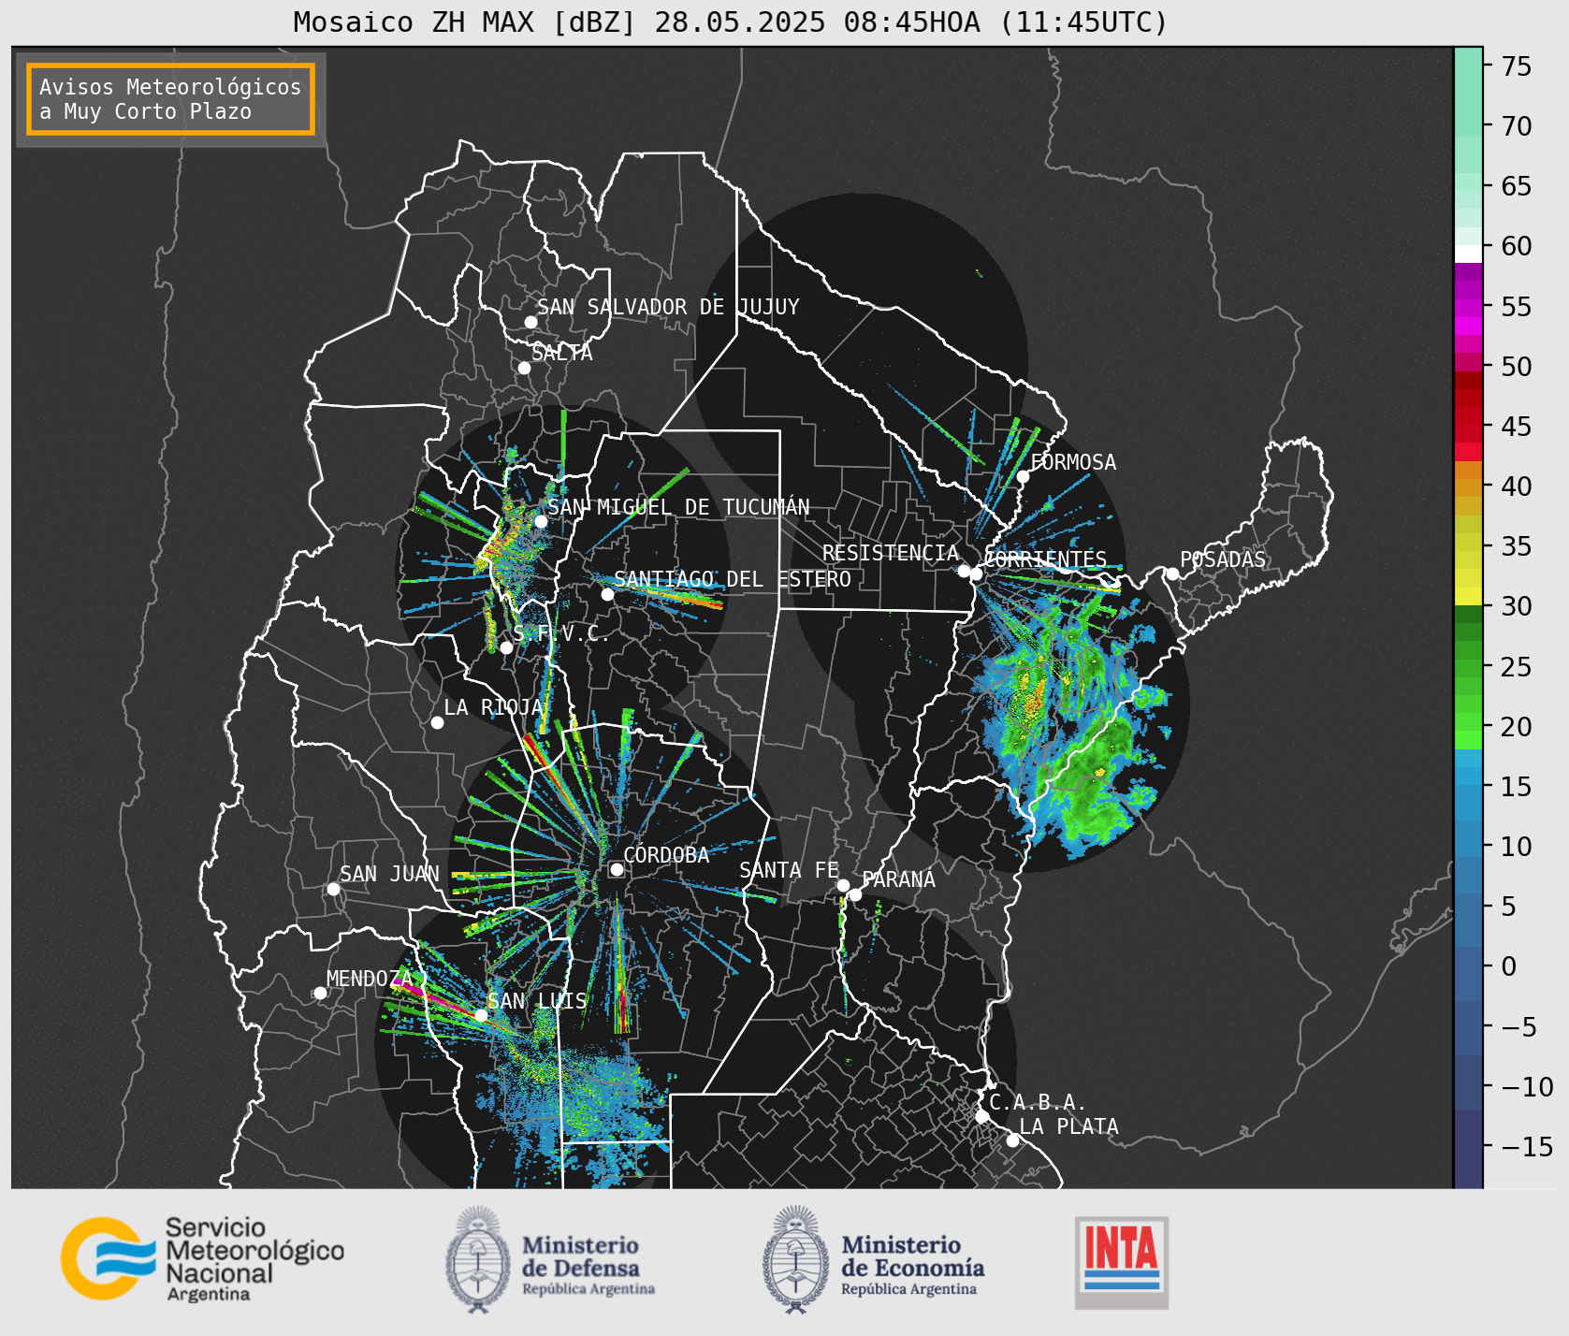1569x1336 pixels.
Task: Click the Avisos Meteorológicos a Muy Corto Plazo box
Action: click(170, 99)
